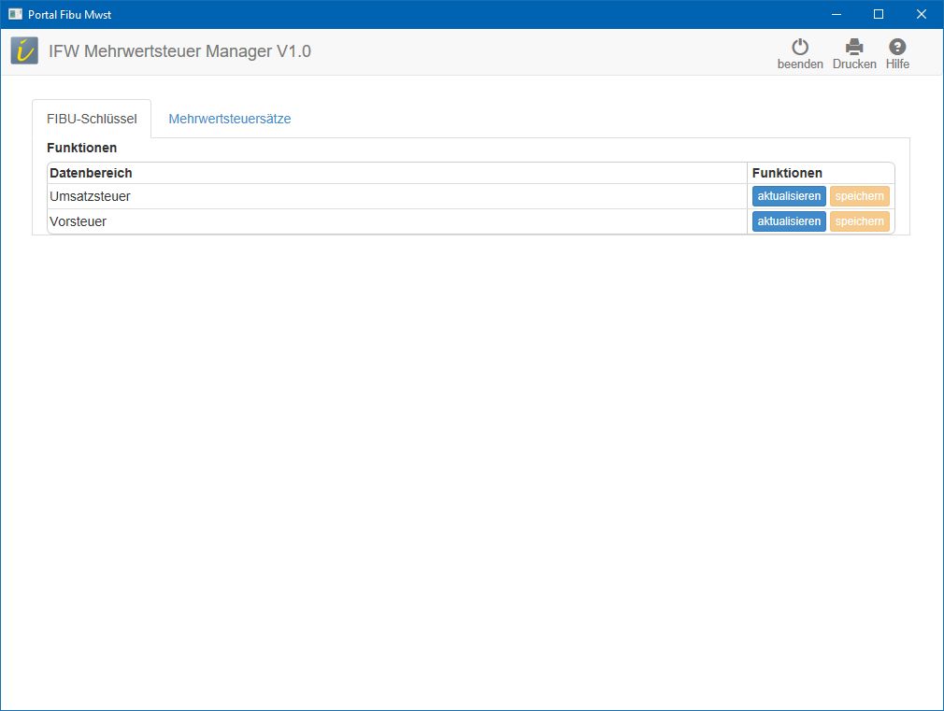Image resolution: width=944 pixels, height=711 pixels.
Task: Close the Portal Fibu Mwst window
Action: point(922,14)
